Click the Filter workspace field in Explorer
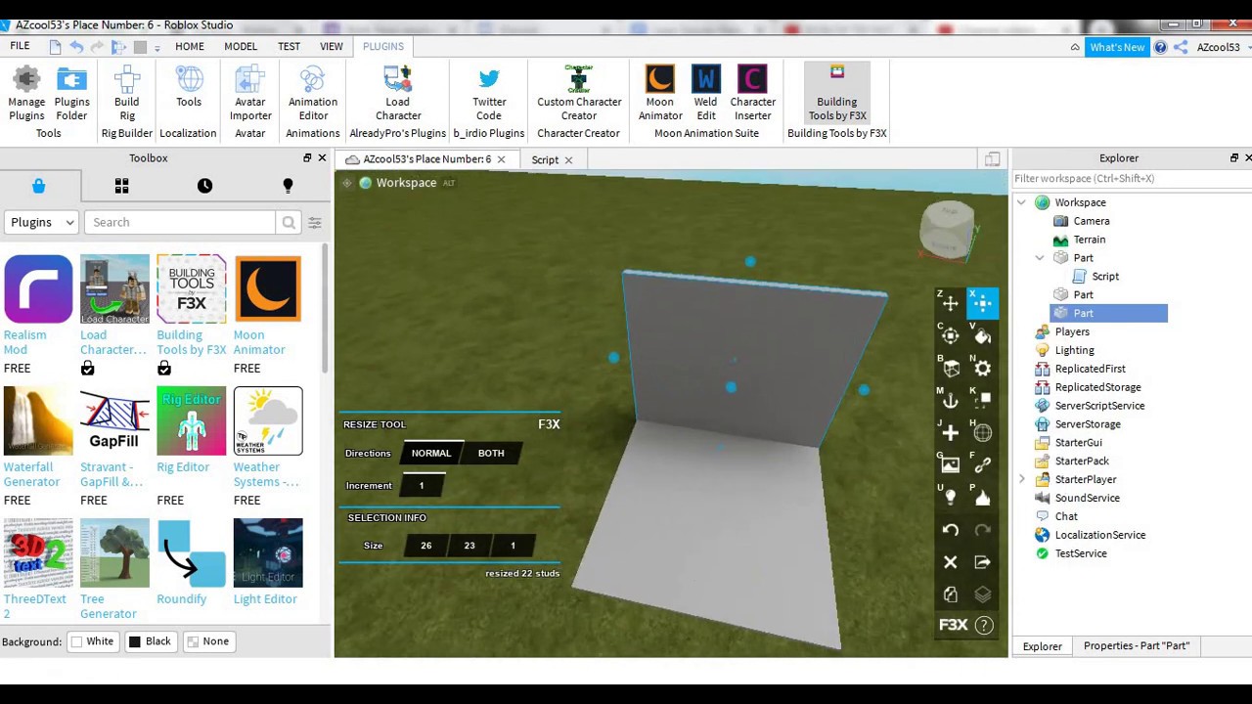The image size is (1252, 704). click(x=1130, y=178)
